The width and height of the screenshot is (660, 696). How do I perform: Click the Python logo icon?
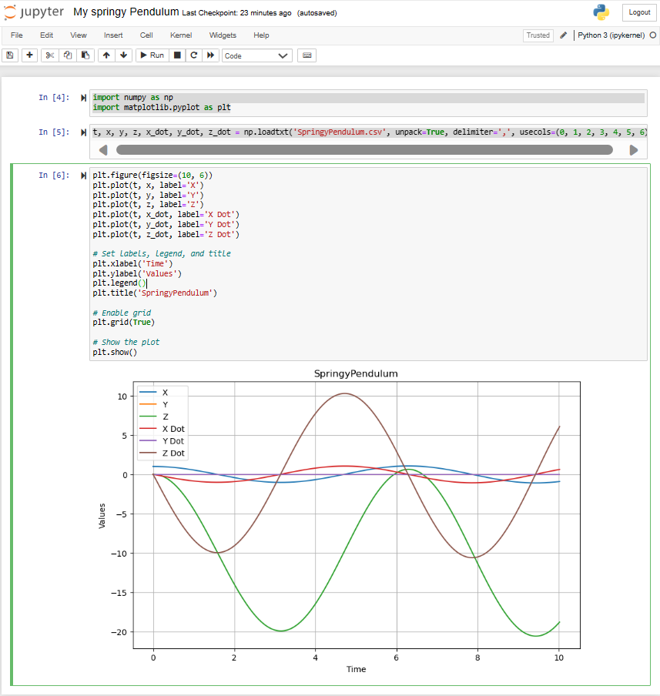(x=601, y=12)
